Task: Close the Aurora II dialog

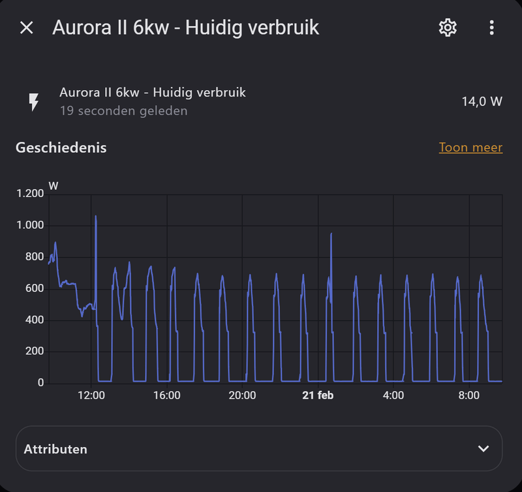Action: [x=26, y=27]
